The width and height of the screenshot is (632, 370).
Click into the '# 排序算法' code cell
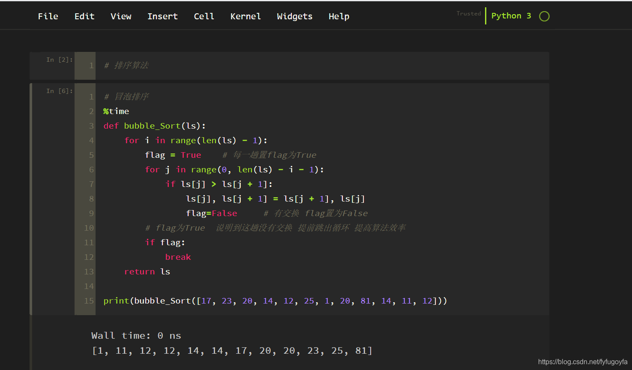[322, 66]
